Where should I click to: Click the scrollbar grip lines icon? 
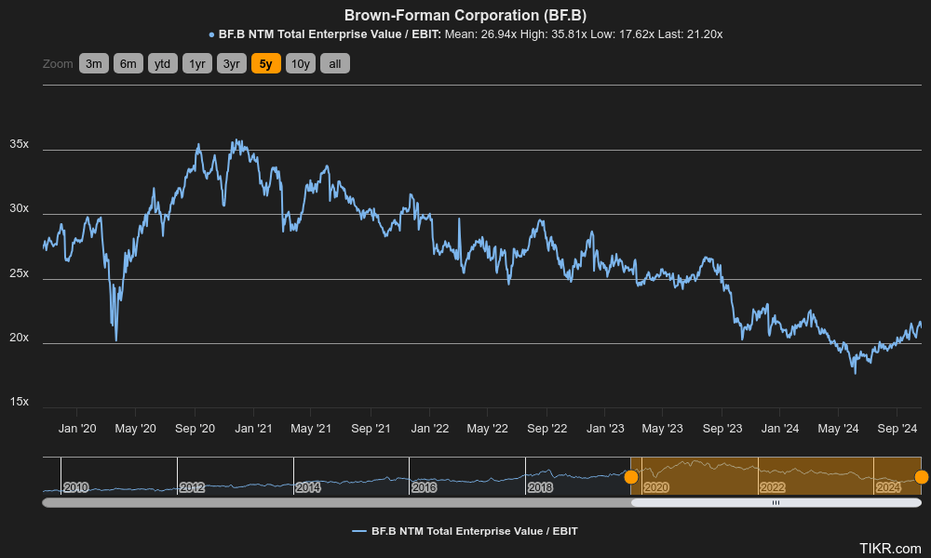click(776, 502)
